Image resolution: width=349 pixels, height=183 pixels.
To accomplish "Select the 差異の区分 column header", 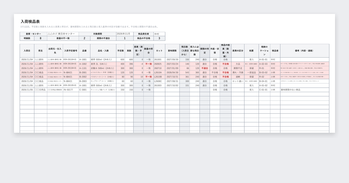I will click(x=238, y=51).
